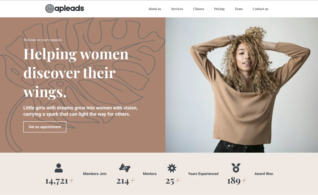The width and height of the screenshot is (318, 195).
Task: Click the Get an appointment button
Action: [x=45, y=127]
